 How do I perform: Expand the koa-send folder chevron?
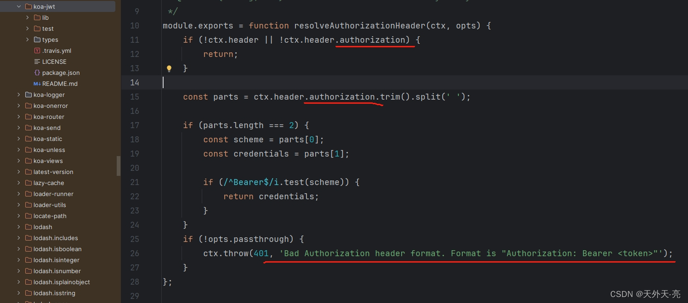pos(19,128)
